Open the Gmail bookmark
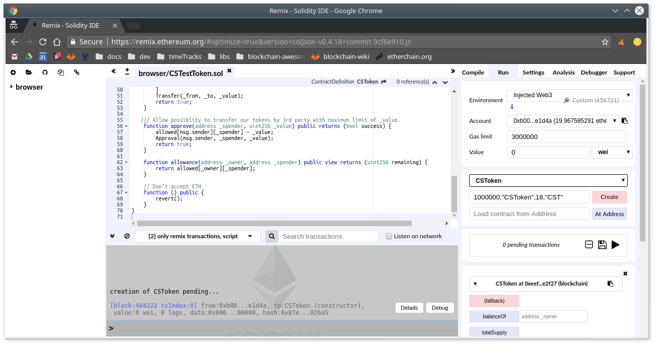The height and width of the screenshot is (345, 655). [15, 56]
